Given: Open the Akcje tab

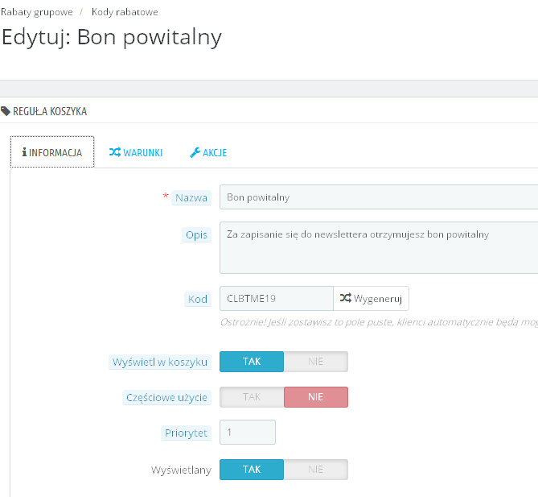Looking at the screenshot, I should [208, 152].
